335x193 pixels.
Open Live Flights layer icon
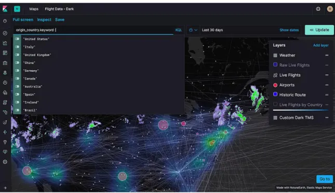(x=275, y=75)
